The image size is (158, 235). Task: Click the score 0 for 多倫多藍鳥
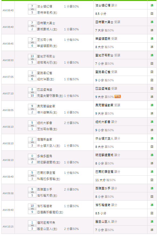[32, 156]
